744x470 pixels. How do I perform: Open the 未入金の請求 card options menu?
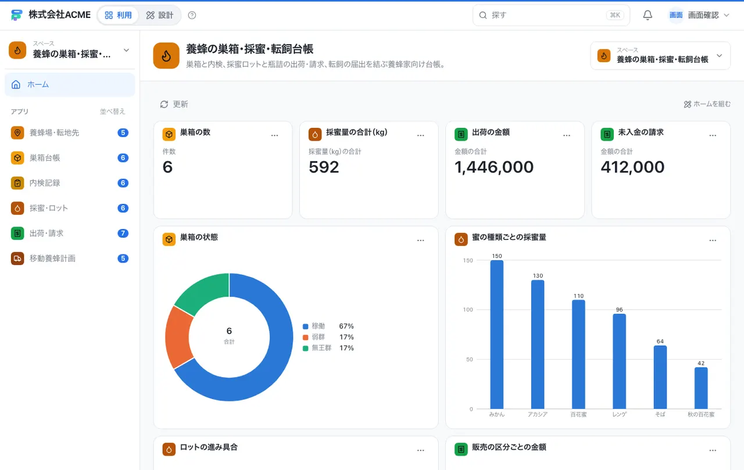[x=713, y=135]
